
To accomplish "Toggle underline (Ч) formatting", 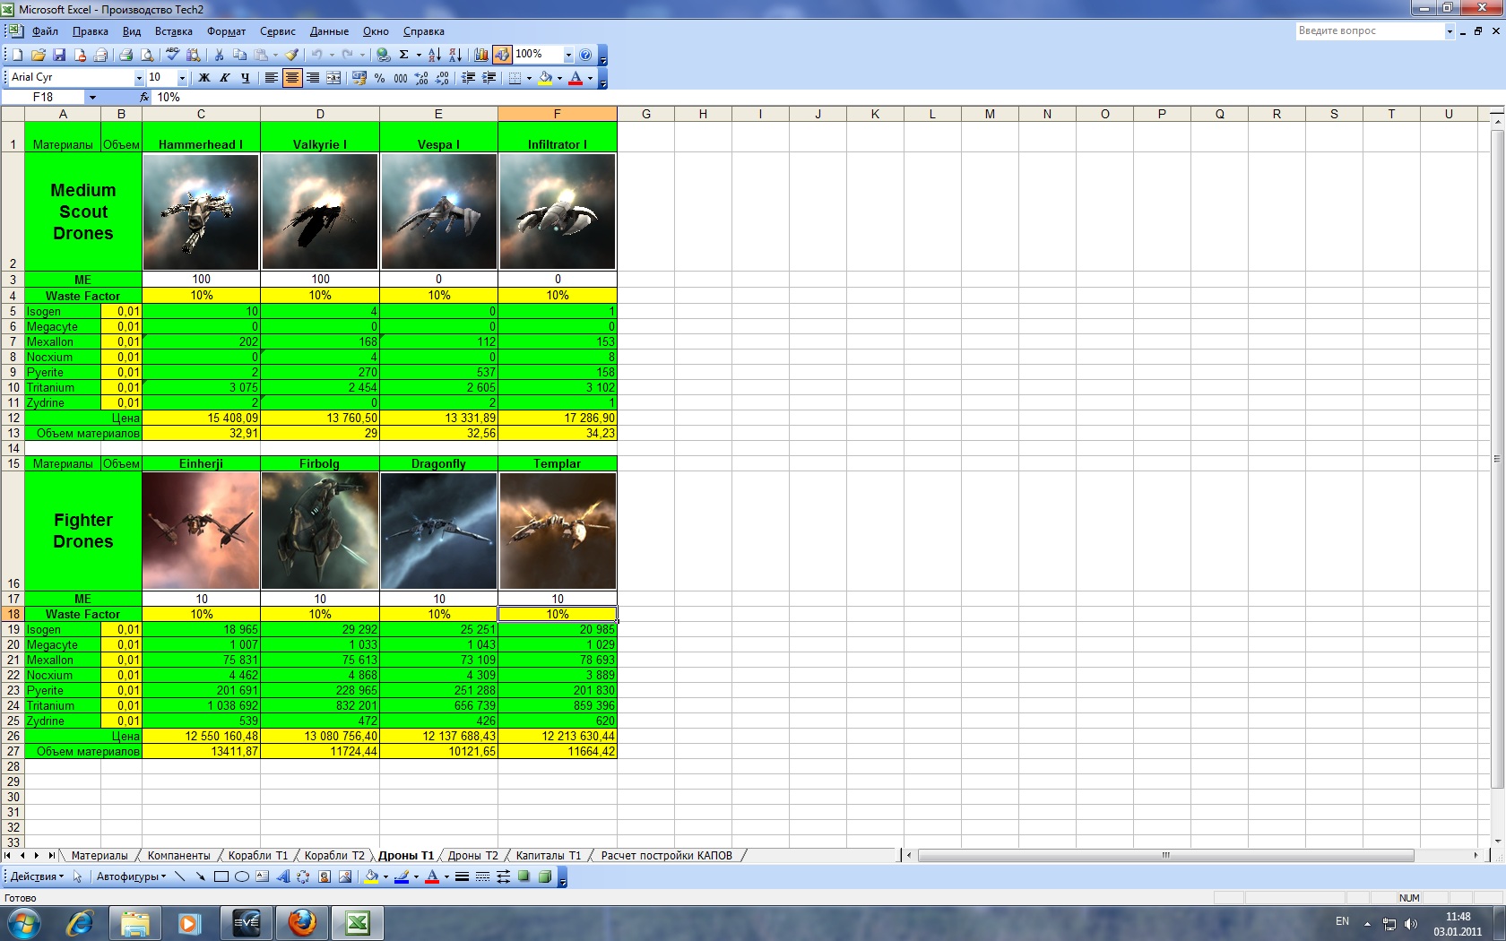I will point(246,78).
